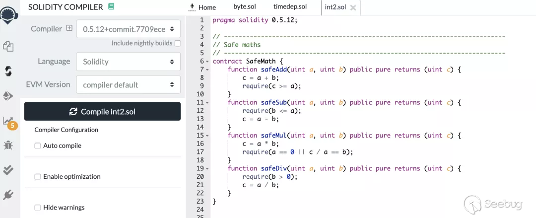536x218 pixels.
Task: Open the Debugger bug icon
Action: 8,145
